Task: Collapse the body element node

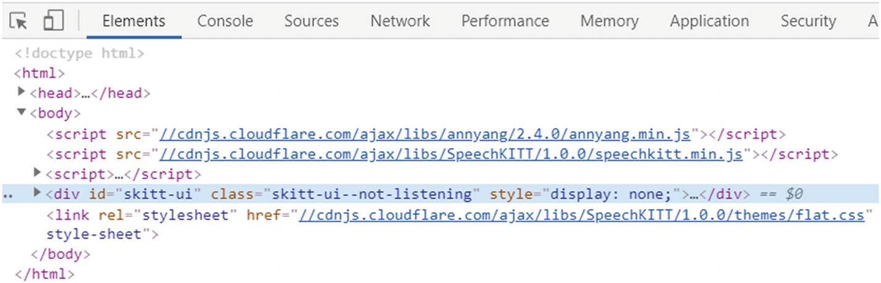Action: pos(22,113)
